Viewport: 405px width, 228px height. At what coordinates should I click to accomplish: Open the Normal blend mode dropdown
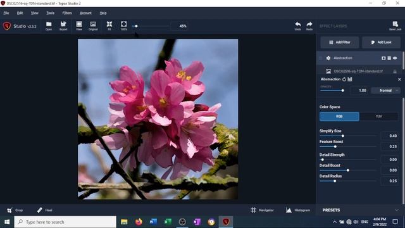pyautogui.click(x=385, y=91)
